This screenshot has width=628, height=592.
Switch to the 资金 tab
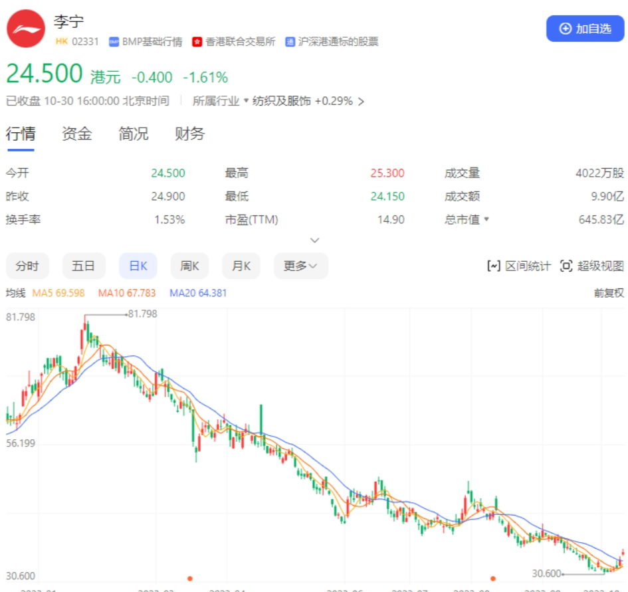pyautogui.click(x=77, y=134)
